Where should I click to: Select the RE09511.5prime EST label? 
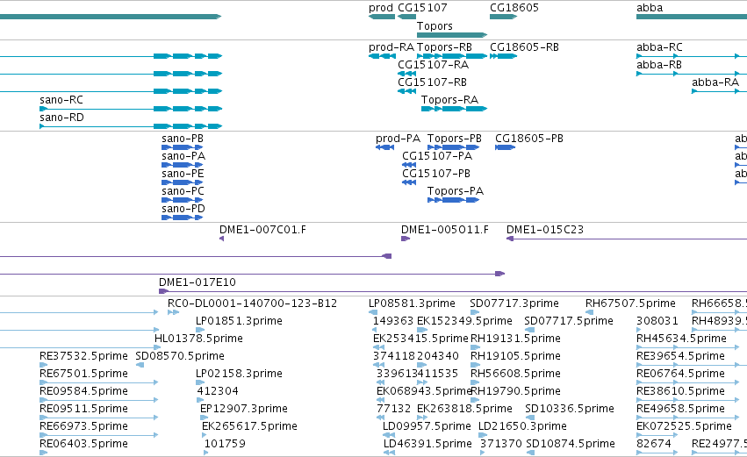pyautogui.click(x=83, y=410)
